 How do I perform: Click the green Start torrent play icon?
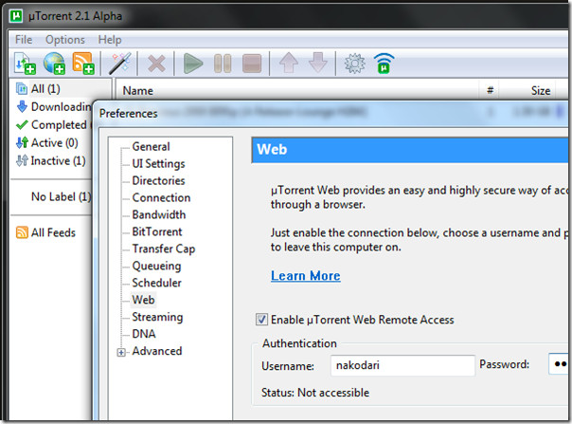tap(193, 64)
